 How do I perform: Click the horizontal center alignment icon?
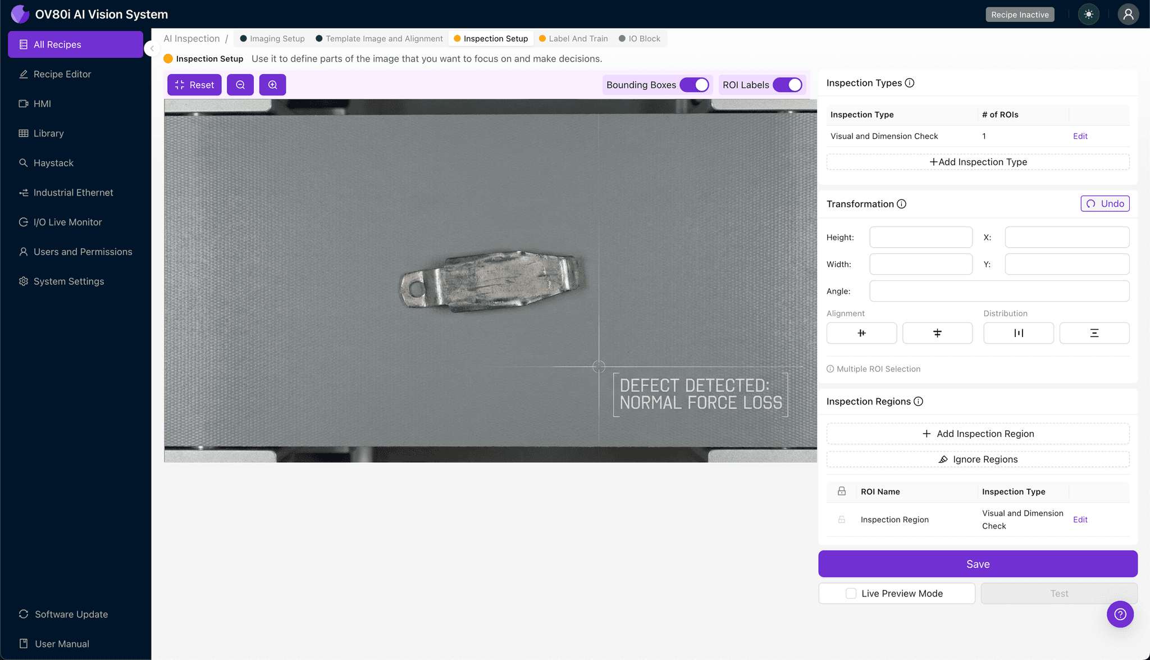pyautogui.click(x=861, y=333)
